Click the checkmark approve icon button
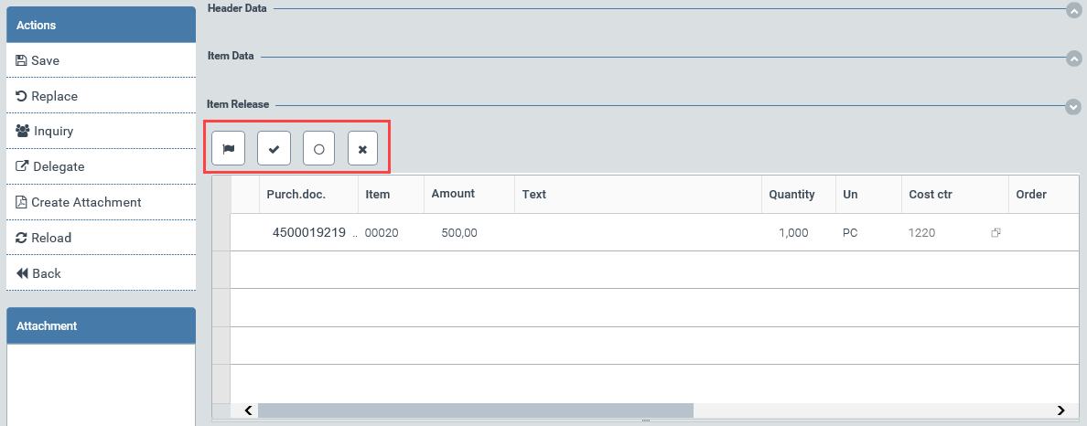 coord(274,148)
